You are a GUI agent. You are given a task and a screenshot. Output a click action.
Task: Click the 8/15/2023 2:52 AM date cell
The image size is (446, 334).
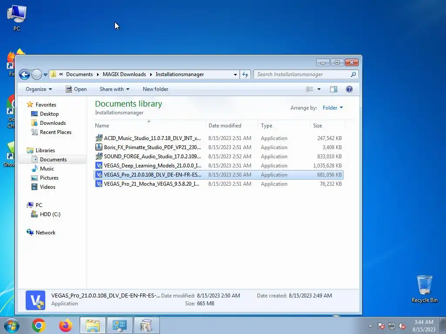(x=230, y=157)
